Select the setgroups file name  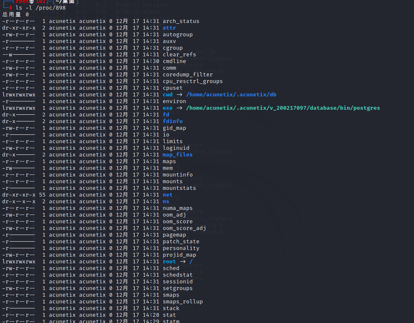[x=177, y=288]
